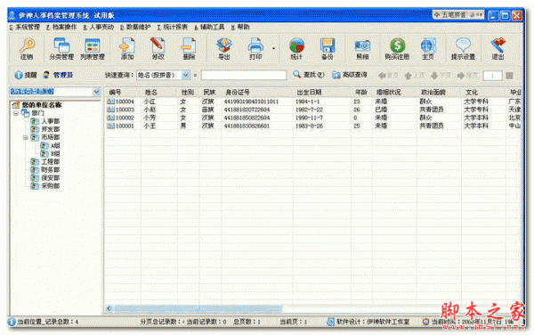This screenshot has width=534, height=335.
Task: Click the 五笔拼音 input method bar
Action: (458, 15)
